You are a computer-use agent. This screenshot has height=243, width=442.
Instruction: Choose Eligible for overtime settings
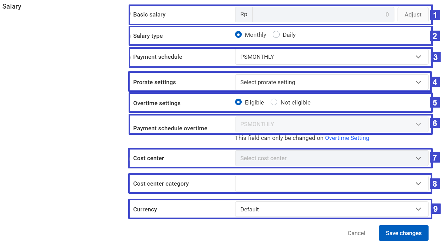(238, 102)
